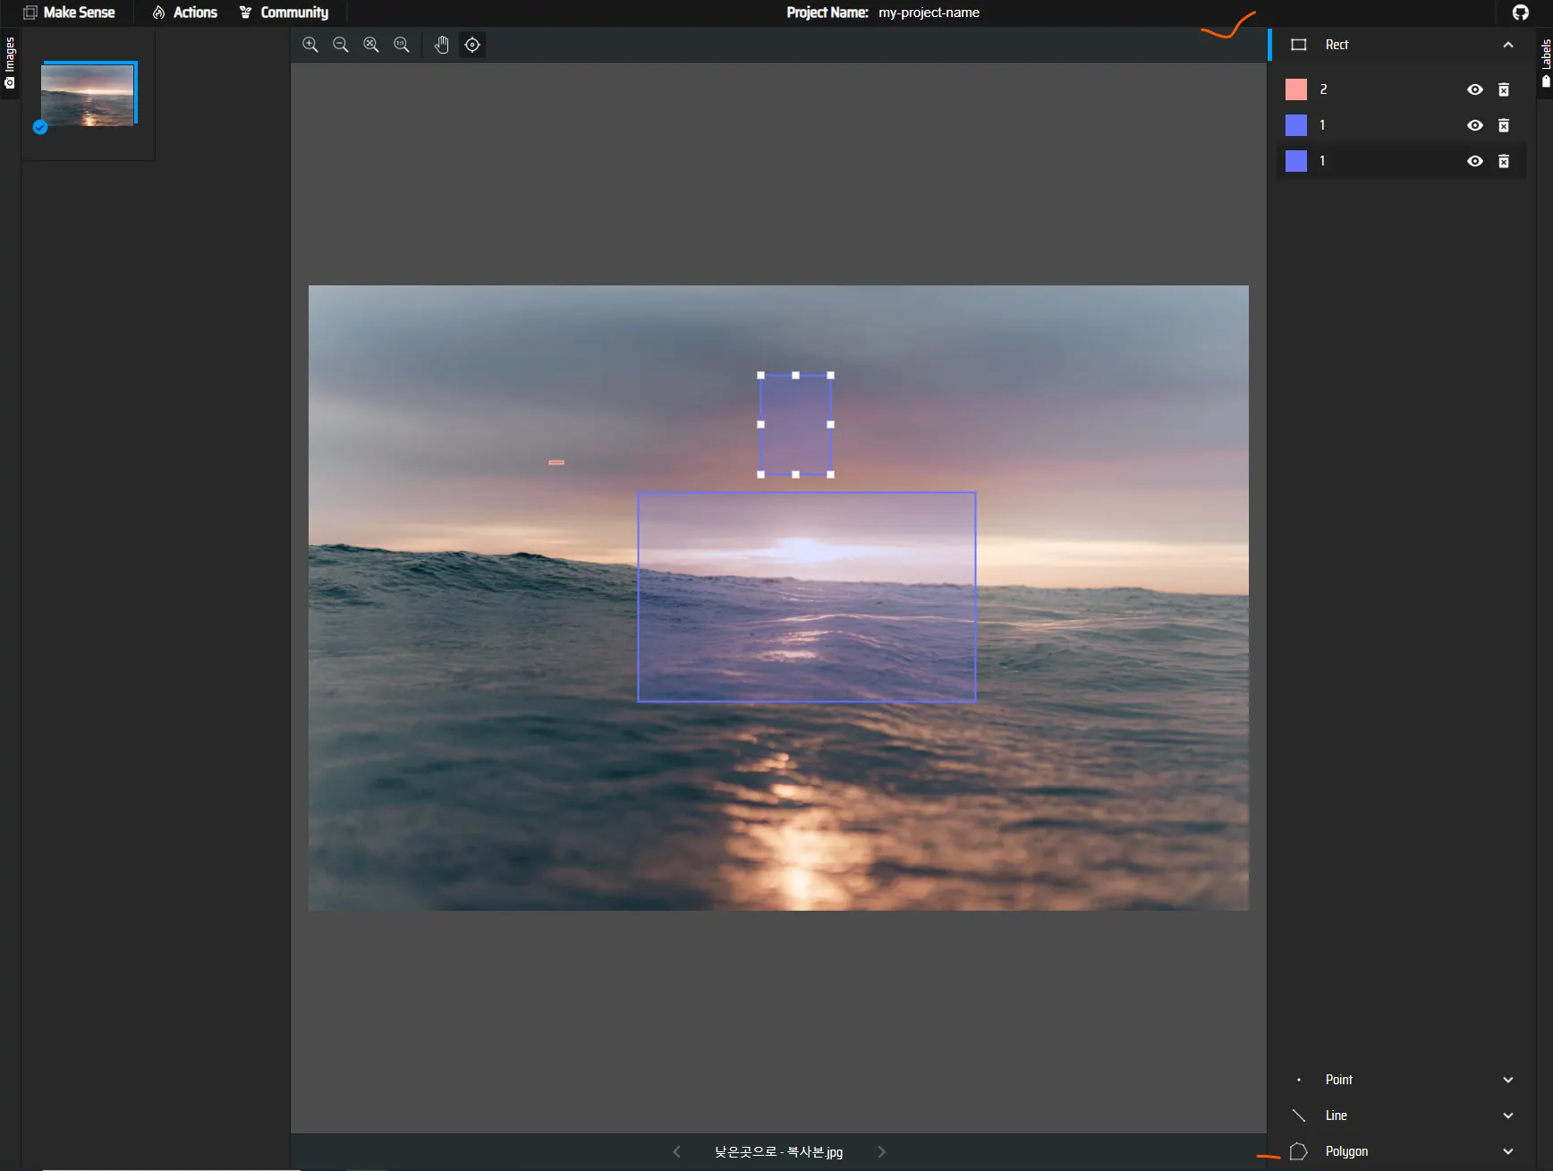The height and width of the screenshot is (1171, 1553).
Task: Click the zoom in magnifier icon
Action: coord(310,45)
